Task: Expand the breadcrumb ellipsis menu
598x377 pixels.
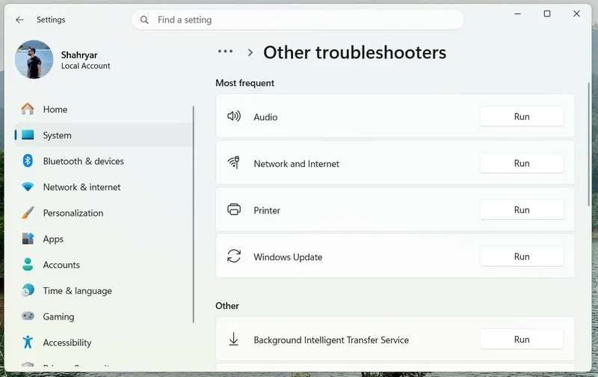Action: [x=226, y=51]
